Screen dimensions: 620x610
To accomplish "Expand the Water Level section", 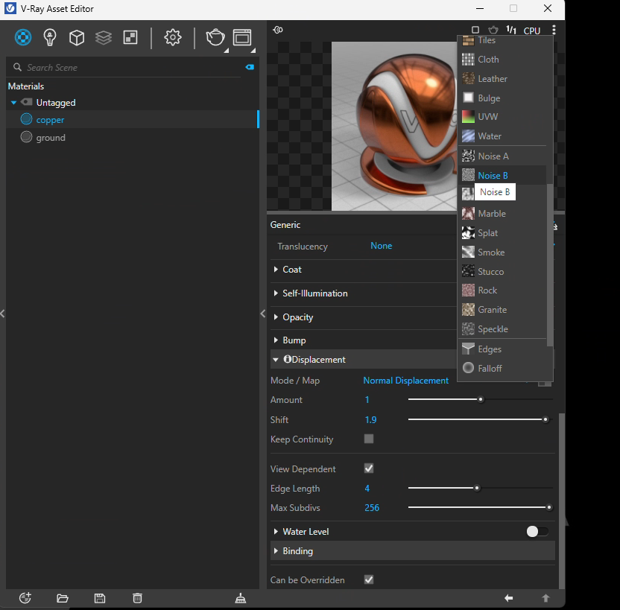I will pyautogui.click(x=276, y=532).
